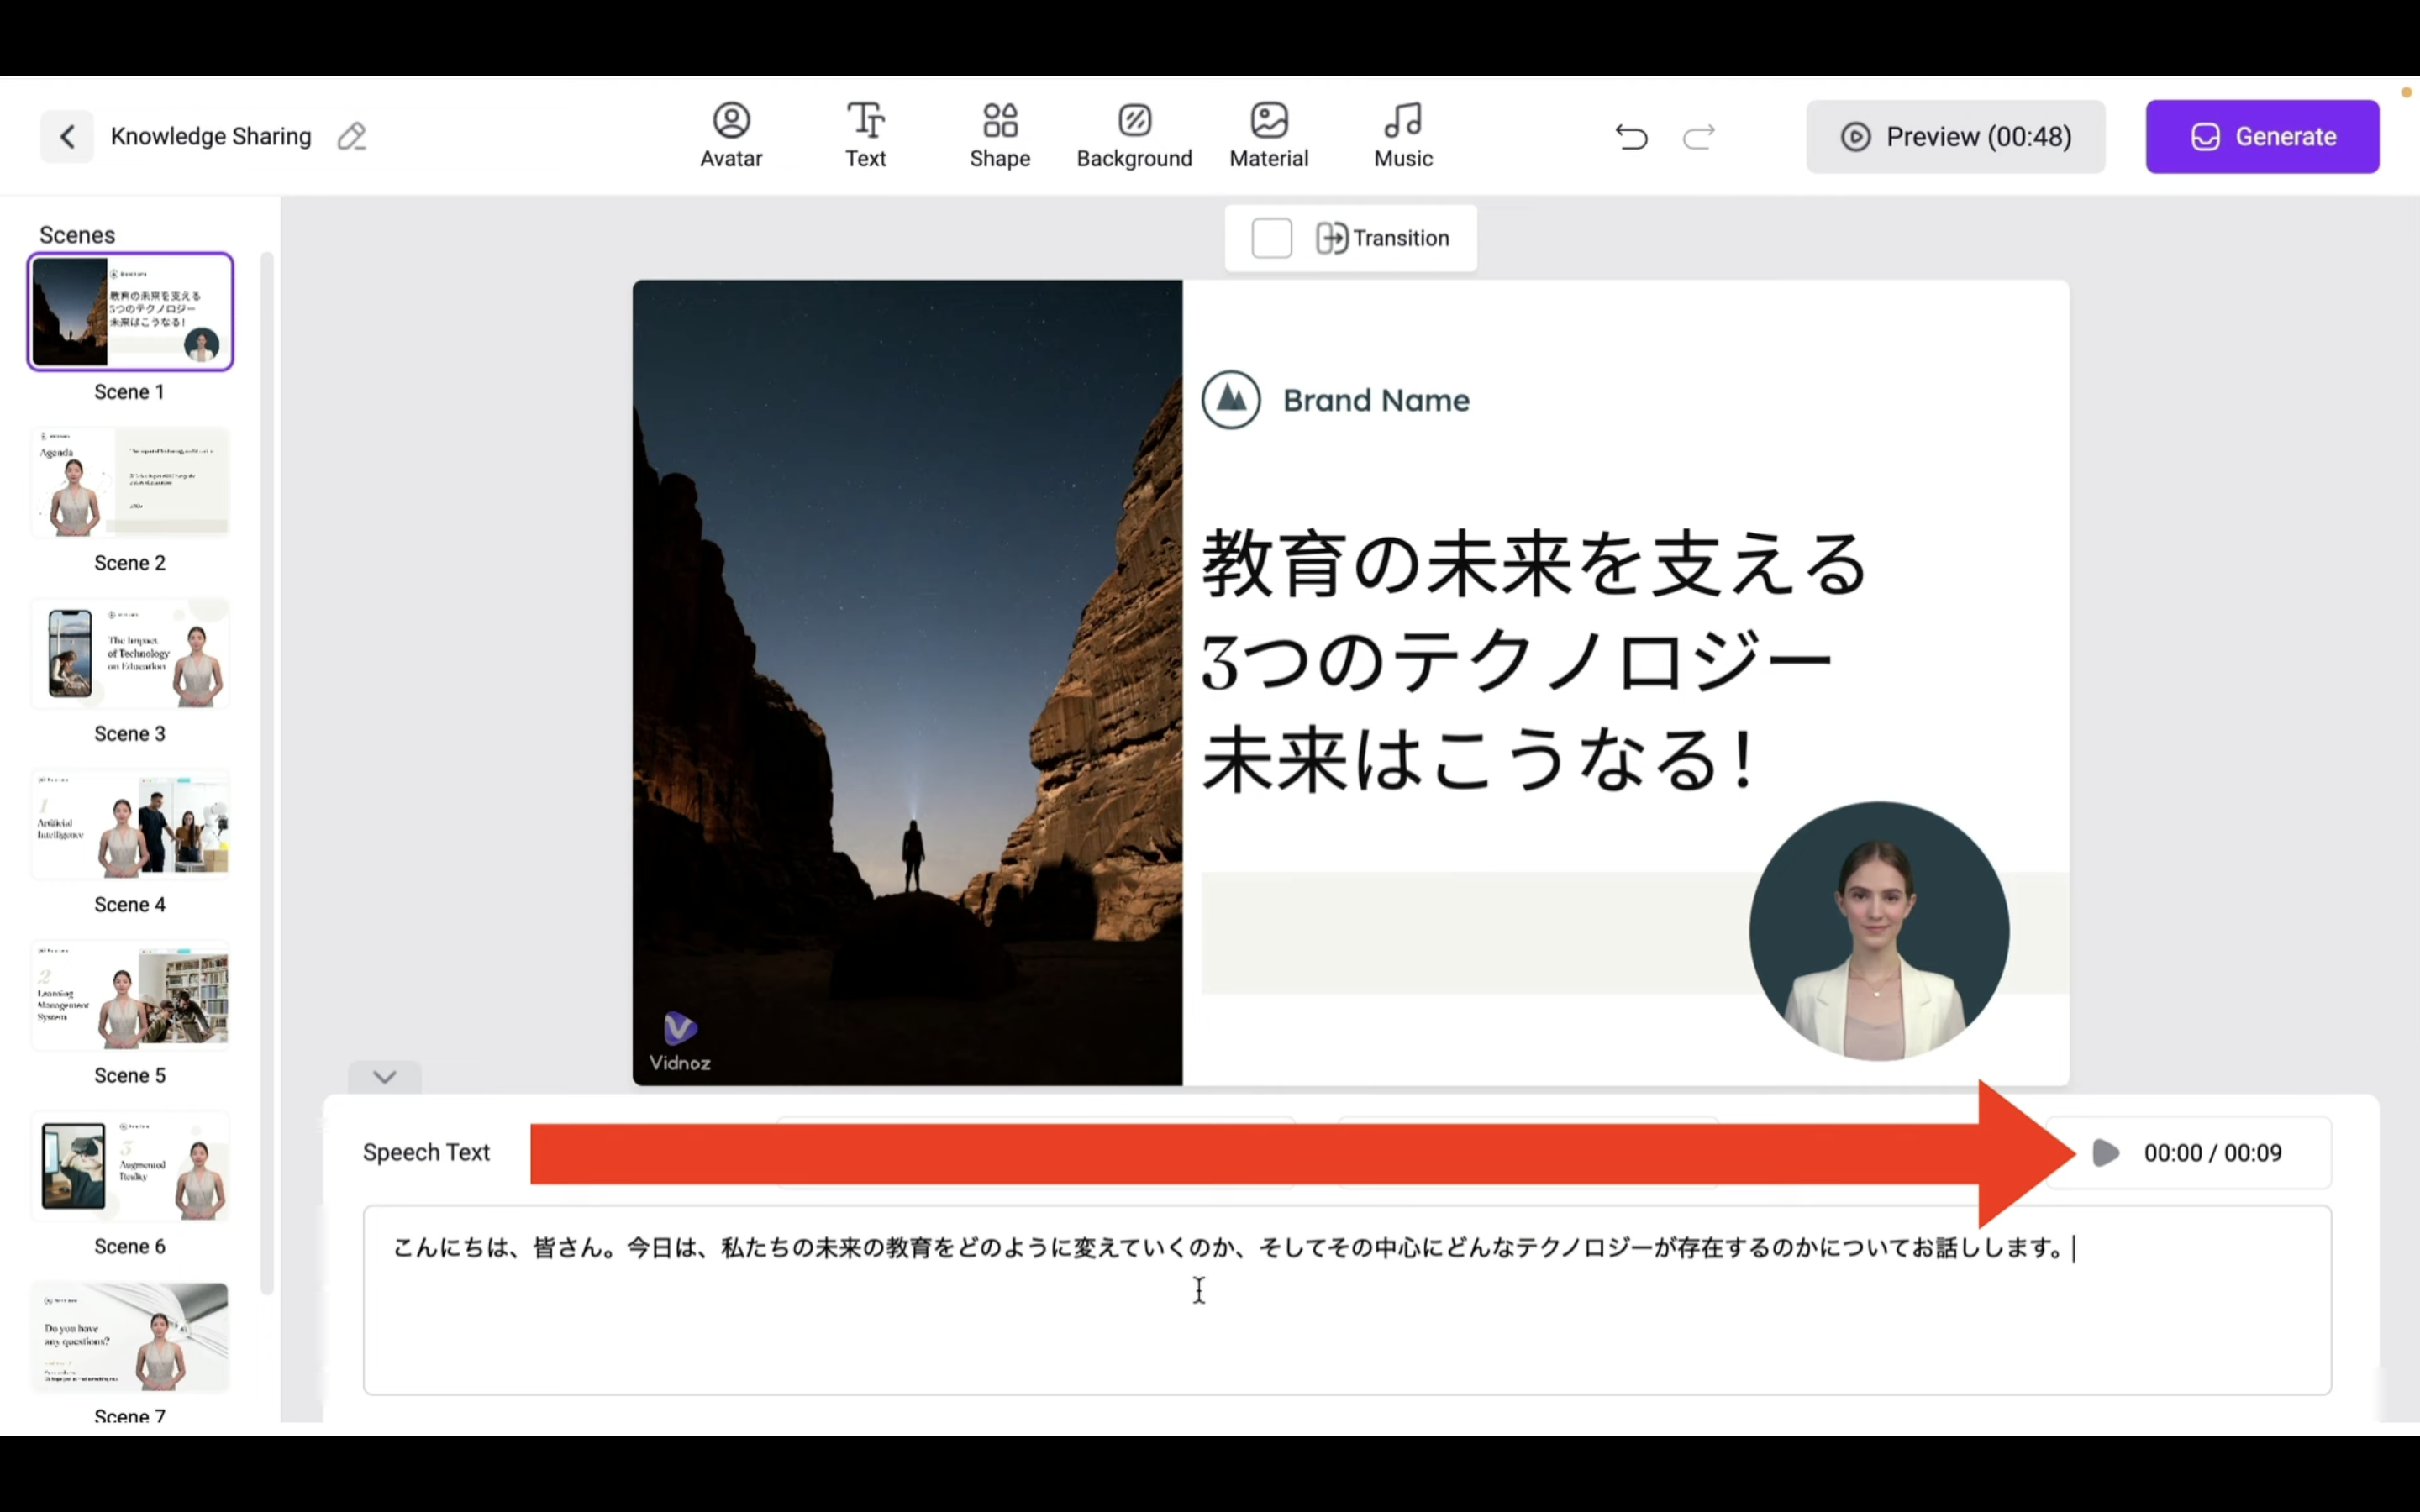Select the Brand Name logo icon
The width and height of the screenshot is (2420, 1512).
tap(1230, 400)
